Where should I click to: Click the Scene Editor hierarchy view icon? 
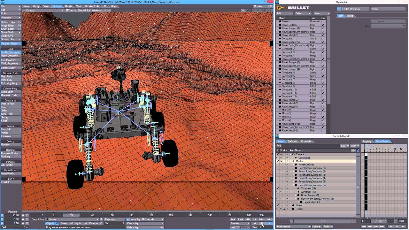358,150
